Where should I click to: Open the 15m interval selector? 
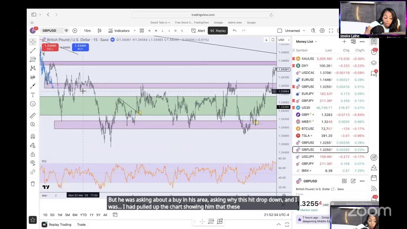coord(87,31)
